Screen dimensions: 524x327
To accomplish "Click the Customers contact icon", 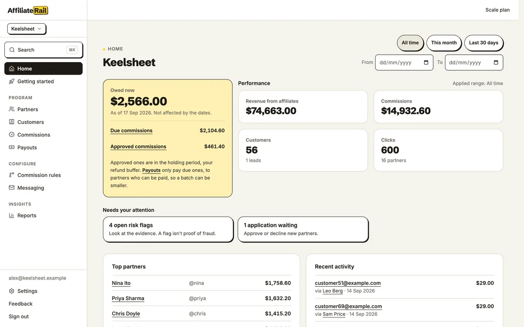I will [12, 122].
